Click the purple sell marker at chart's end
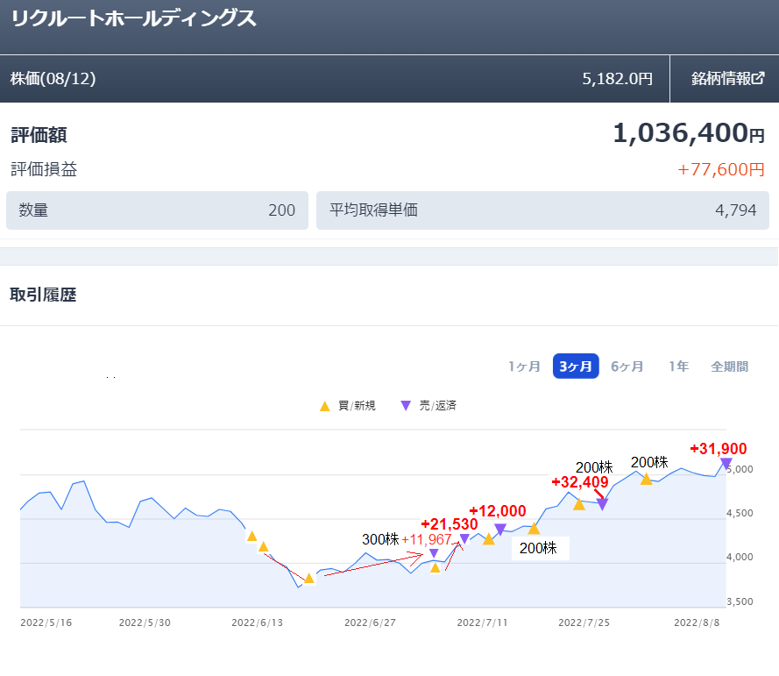 tap(726, 464)
